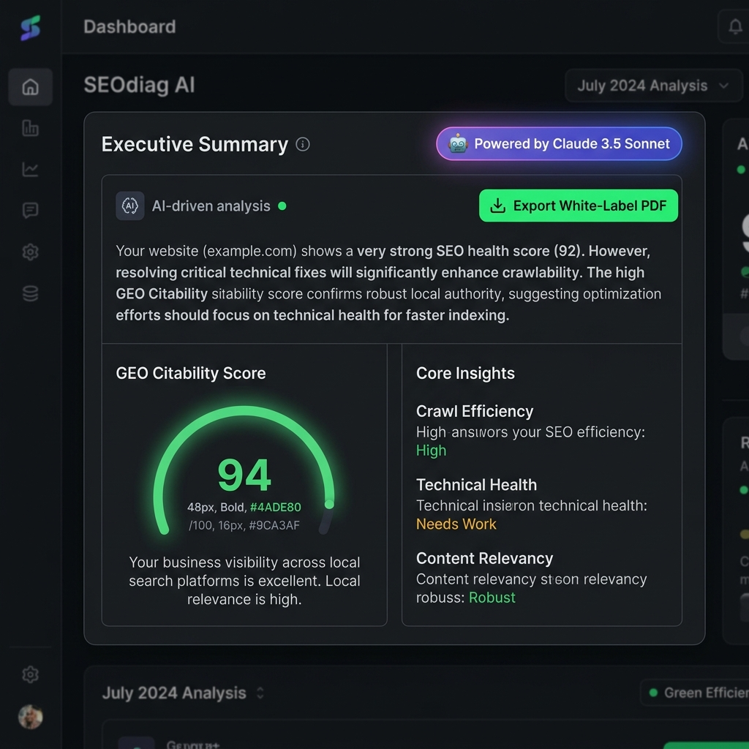
Task: Expand the July 2024 Analysis dropdown at top
Action: (653, 86)
